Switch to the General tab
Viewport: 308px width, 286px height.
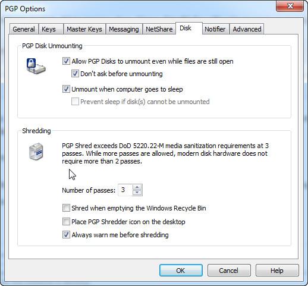(x=24, y=29)
